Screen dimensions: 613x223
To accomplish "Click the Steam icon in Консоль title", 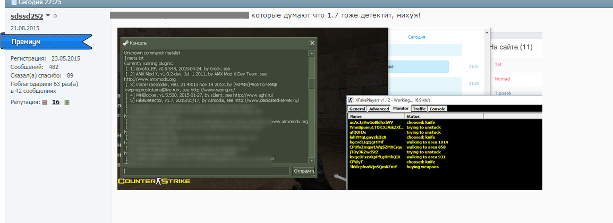I will point(126,43).
